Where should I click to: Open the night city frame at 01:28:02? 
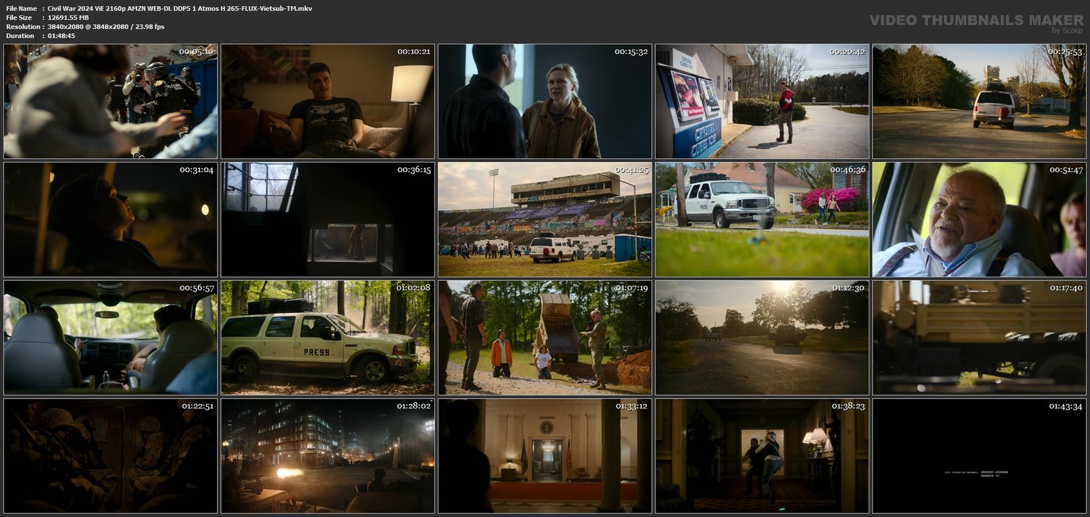click(328, 456)
